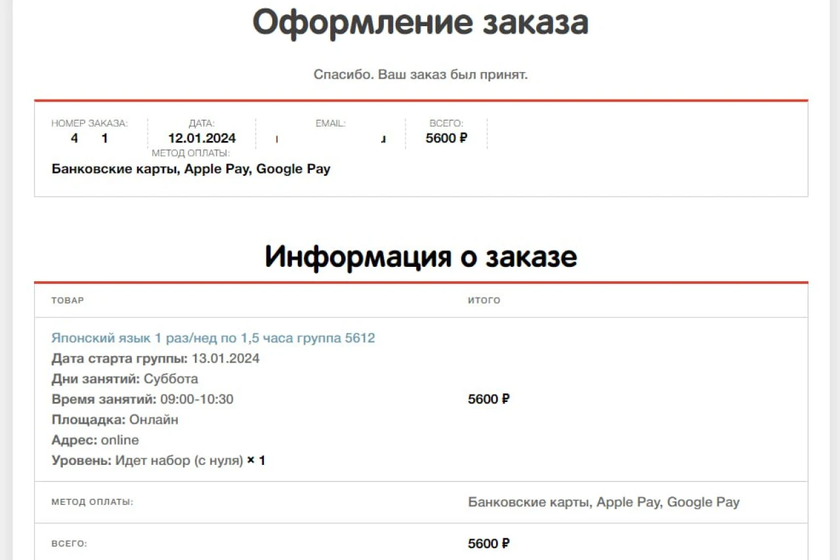Click the ВСЕГО label in the order table

click(x=69, y=544)
